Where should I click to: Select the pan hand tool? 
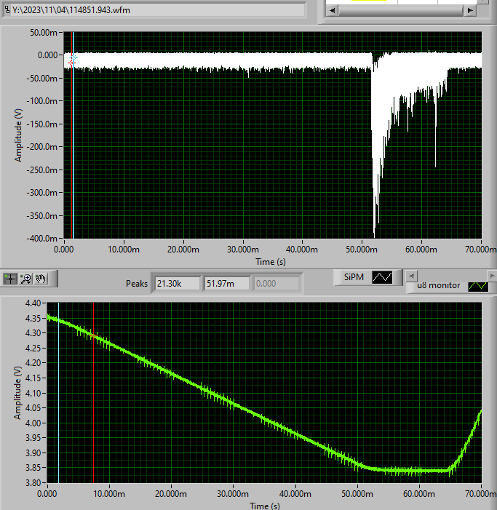pyautogui.click(x=41, y=279)
